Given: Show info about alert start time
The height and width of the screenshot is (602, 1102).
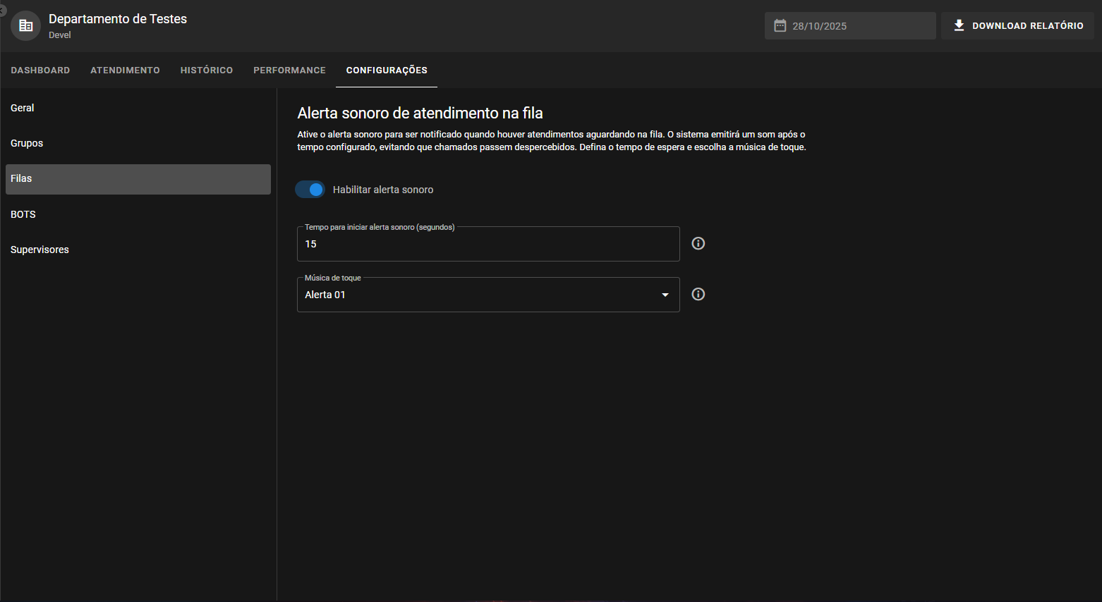Looking at the screenshot, I should tap(698, 243).
